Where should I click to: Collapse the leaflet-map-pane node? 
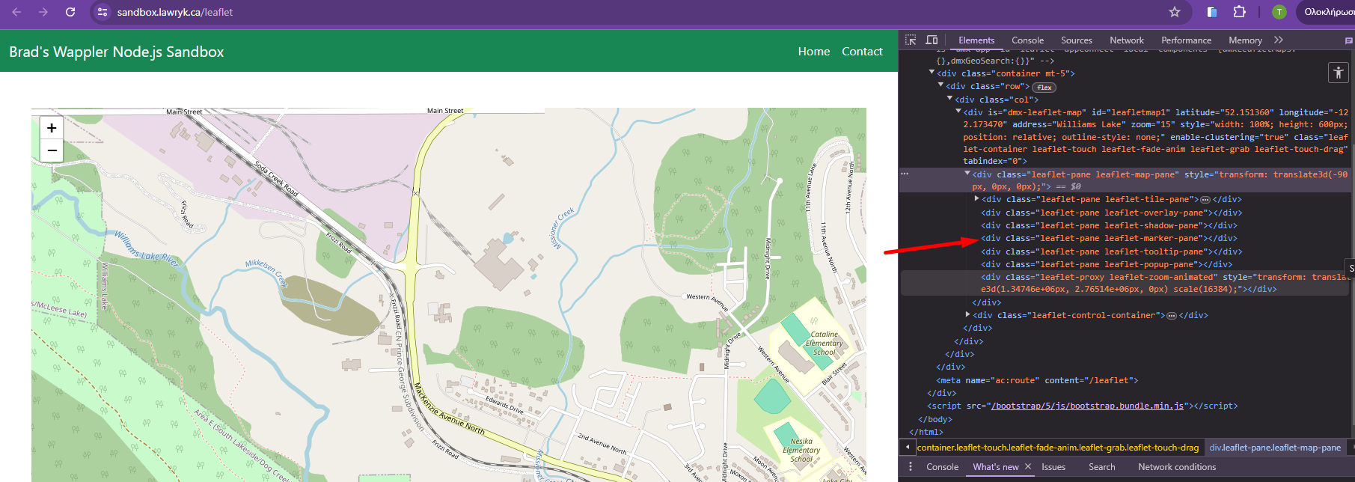coord(967,174)
